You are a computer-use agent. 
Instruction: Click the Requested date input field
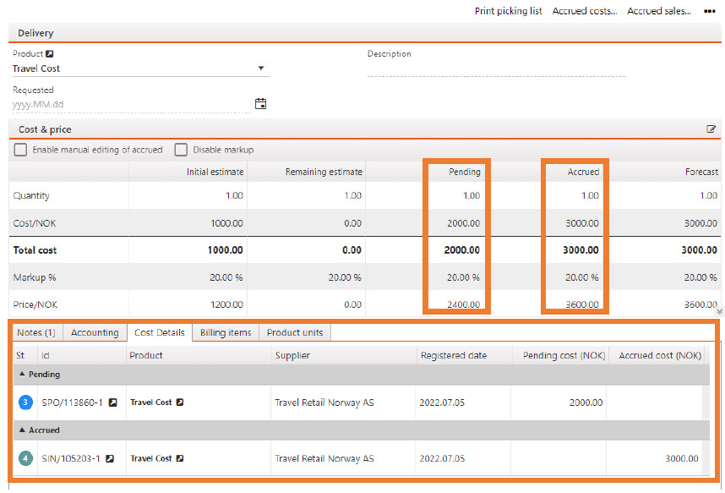(127, 105)
